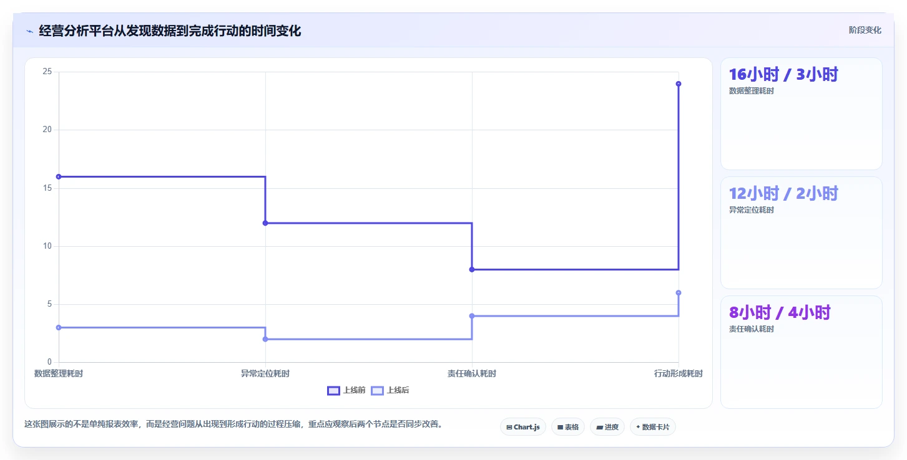Toggle the 上线前 legend item

(346, 390)
